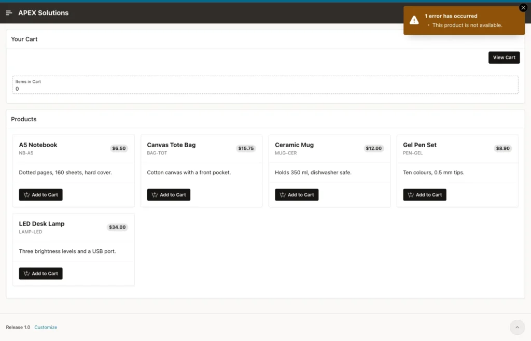Click the 'Three brightness levels' description
Screen dimensions: 531x341
[x=67, y=251]
